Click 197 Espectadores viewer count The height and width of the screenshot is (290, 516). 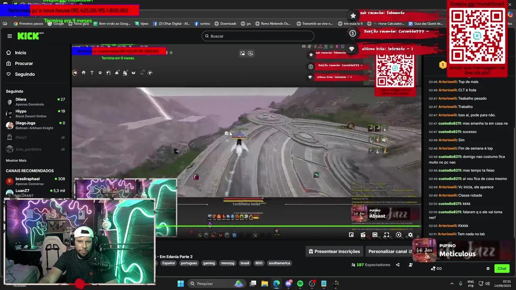(371, 265)
